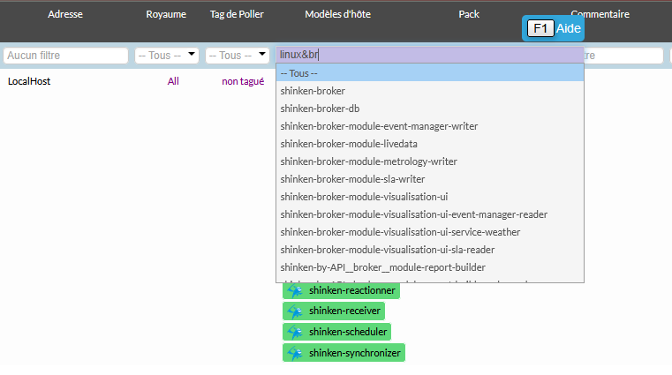The height and width of the screenshot is (375, 672).
Task: Click the shinken-reactionner template icon
Action: point(295,290)
